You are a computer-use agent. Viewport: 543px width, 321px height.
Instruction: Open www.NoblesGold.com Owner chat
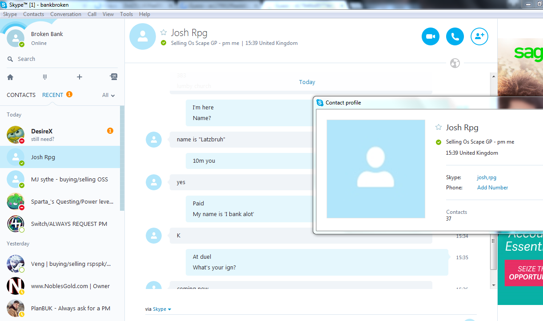pyautogui.click(x=60, y=286)
